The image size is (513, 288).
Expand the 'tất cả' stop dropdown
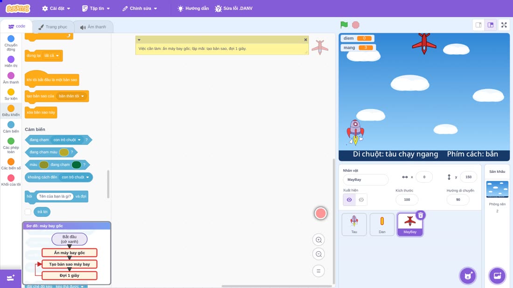52,55
